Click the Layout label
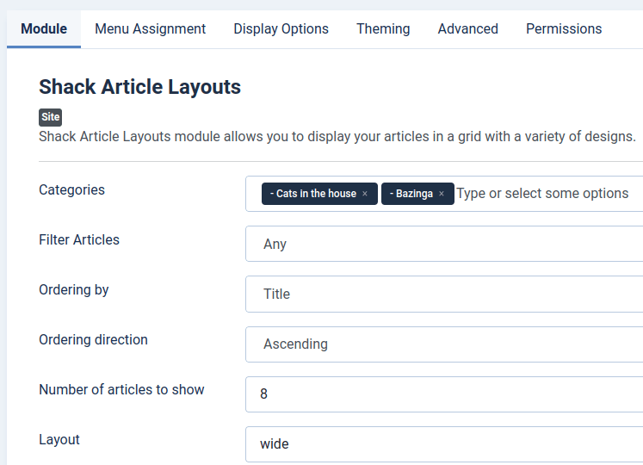The width and height of the screenshot is (643, 465). click(59, 439)
